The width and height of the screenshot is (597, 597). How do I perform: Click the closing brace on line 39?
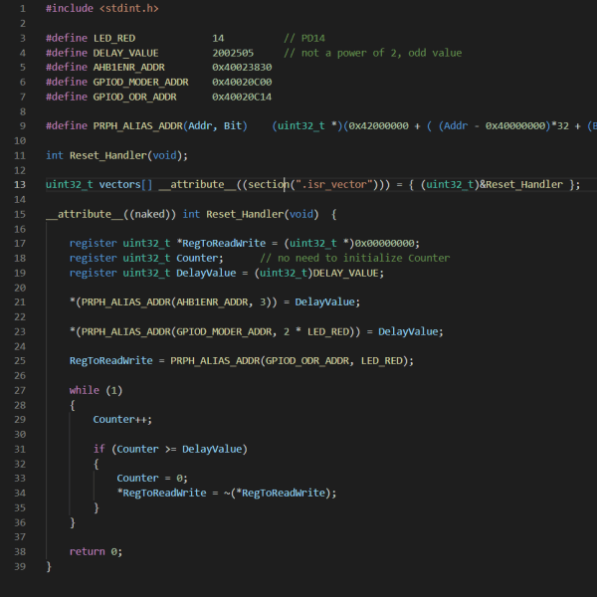pos(49,566)
